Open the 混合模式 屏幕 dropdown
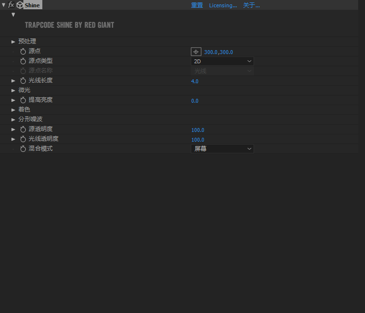The image size is (365, 313). [x=222, y=149]
